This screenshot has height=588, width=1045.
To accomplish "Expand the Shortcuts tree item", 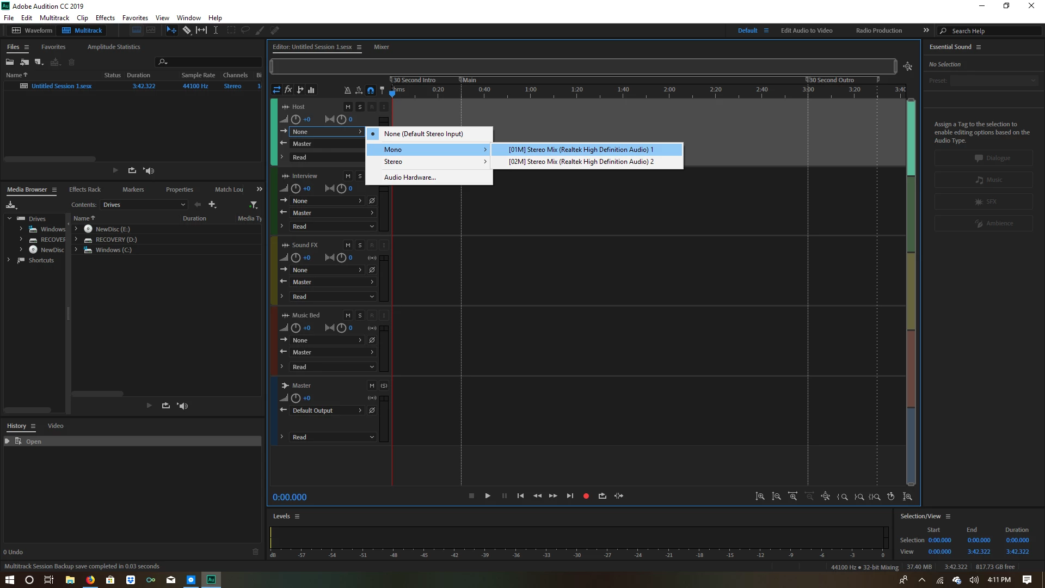I will click(9, 260).
